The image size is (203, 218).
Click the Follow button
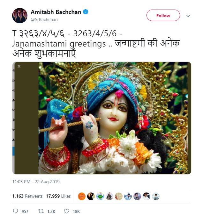163,15
